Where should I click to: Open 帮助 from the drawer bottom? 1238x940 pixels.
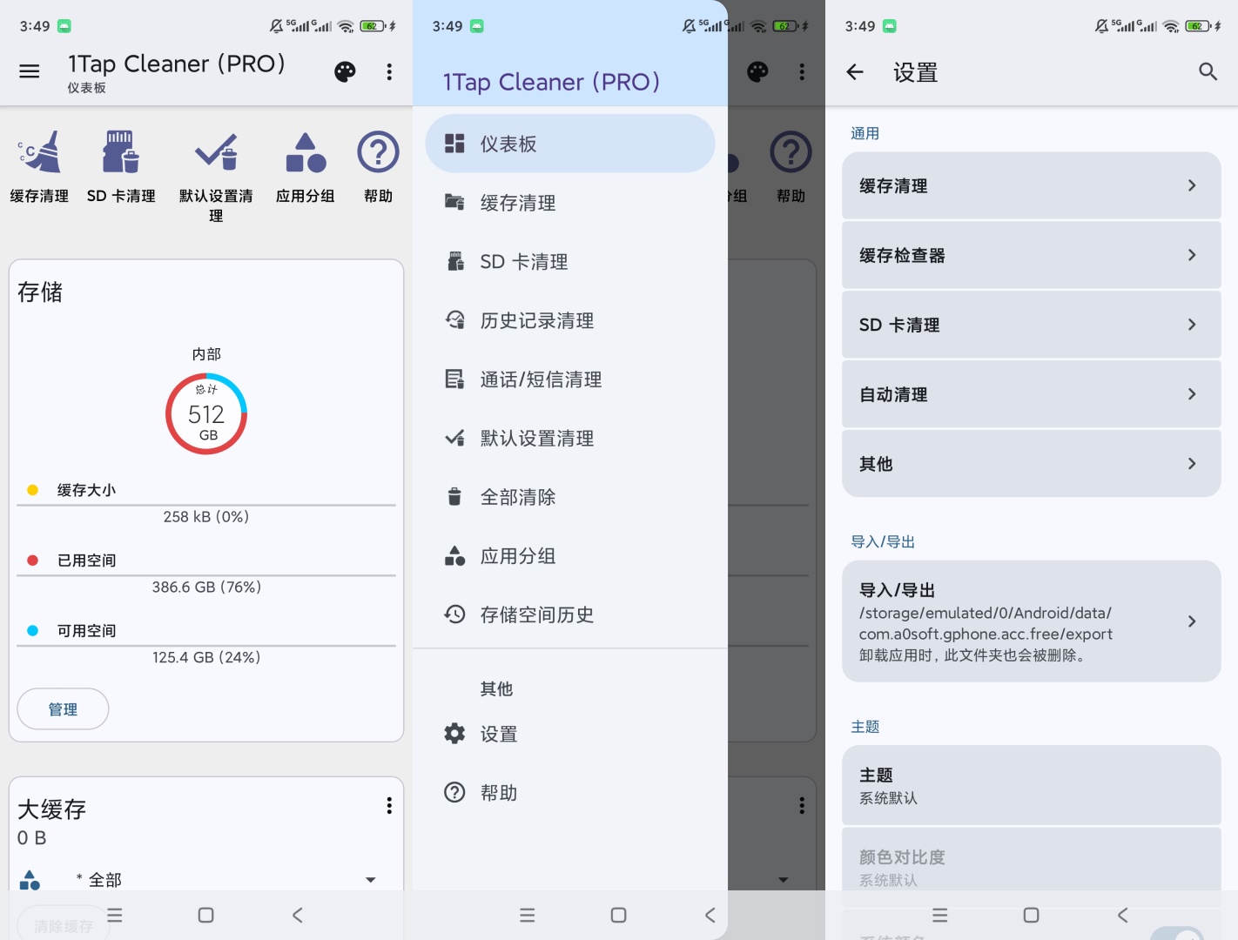(x=570, y=792)
